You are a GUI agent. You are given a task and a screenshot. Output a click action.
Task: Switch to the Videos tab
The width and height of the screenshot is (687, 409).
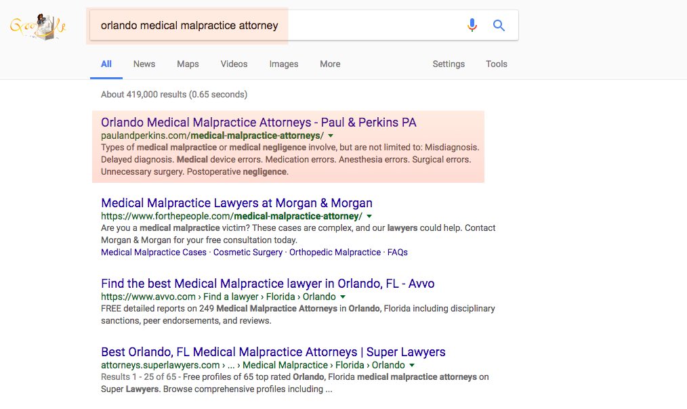(234, 64)
